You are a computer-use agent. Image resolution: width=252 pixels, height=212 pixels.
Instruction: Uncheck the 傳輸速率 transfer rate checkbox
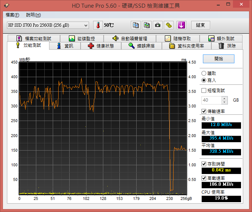tap(204, 111)
